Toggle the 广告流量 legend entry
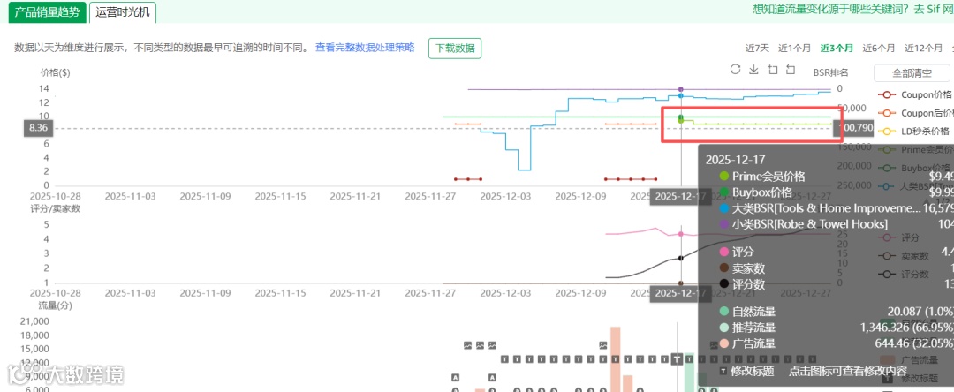The height and width of the screenshot is (392, 954). [910, 360]
